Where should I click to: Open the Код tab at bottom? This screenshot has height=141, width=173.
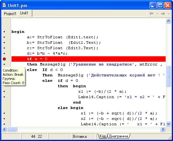tap(103, 136)
